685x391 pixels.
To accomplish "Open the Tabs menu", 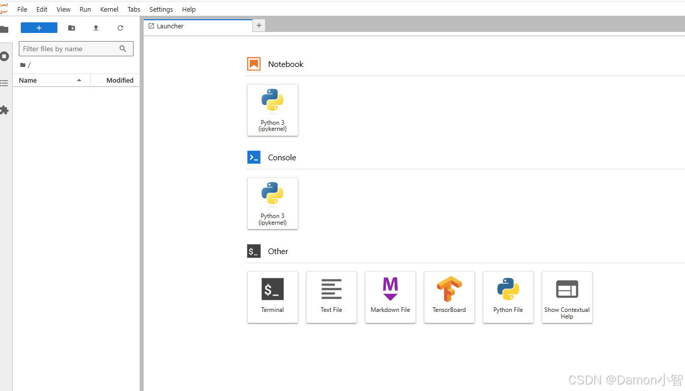I will (x=134, y=9).
